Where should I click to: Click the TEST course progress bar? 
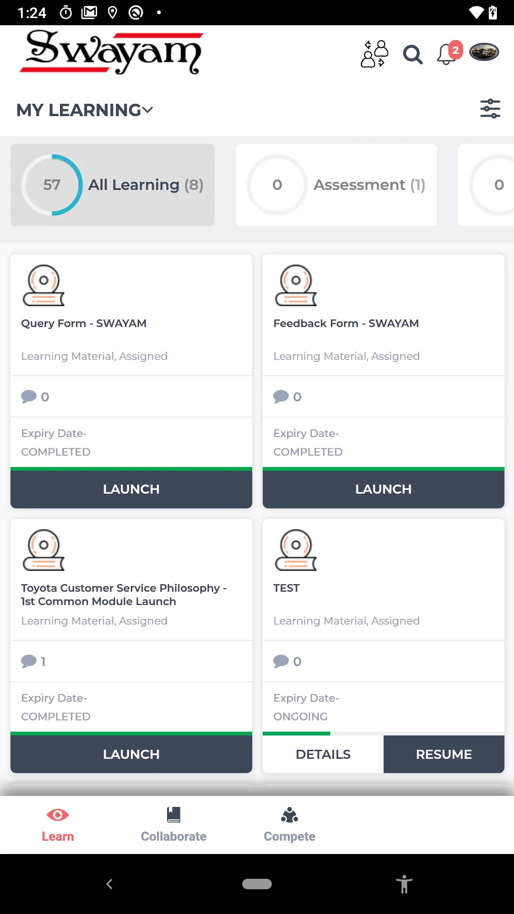tap(383, 734)
